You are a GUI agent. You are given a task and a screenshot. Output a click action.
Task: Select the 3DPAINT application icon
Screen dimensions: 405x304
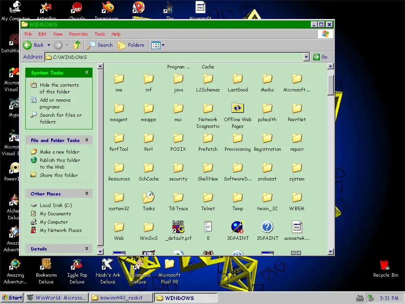[237, 227]
